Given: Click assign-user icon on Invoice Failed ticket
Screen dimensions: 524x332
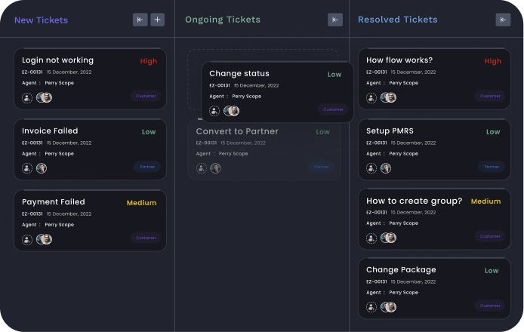Looking at the screenshot, I should [27, 168].
